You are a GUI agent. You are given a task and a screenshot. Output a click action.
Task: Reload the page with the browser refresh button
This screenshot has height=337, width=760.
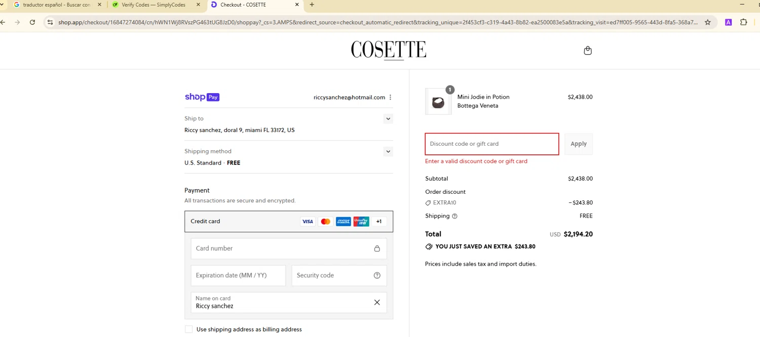point(32,22)
